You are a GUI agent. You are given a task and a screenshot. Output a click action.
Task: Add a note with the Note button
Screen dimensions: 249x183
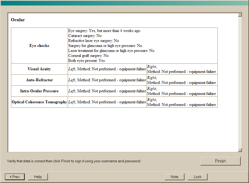(174, 177)
